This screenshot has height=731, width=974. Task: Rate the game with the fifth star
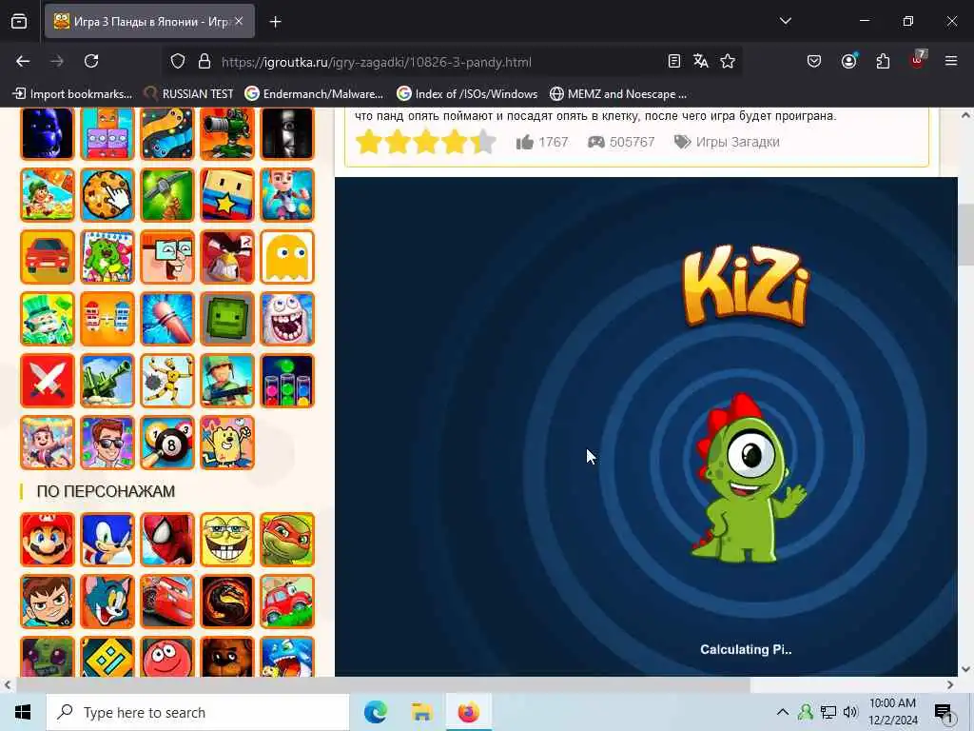click(483, 142)
